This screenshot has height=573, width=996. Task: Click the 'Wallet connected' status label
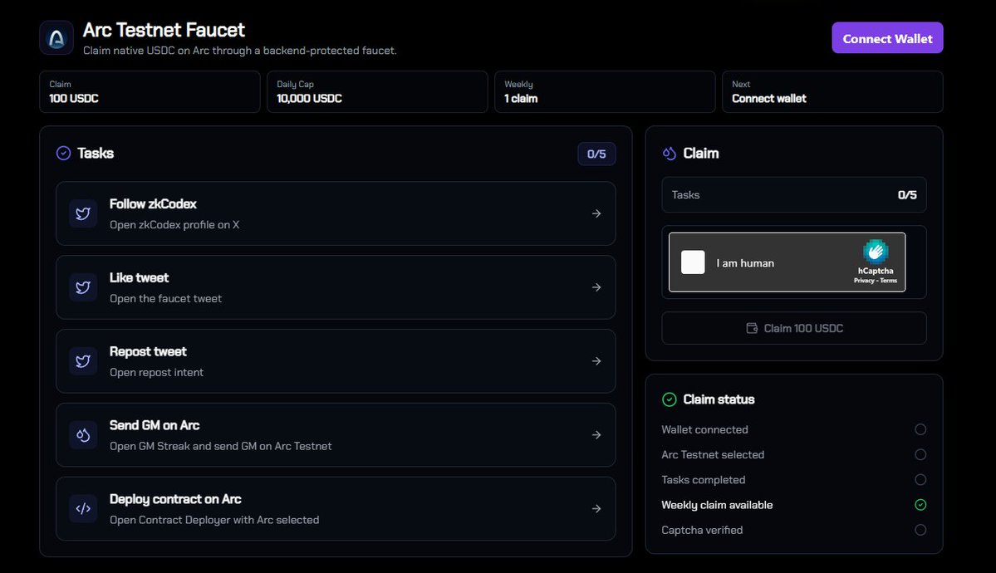[x=704, y=429]
